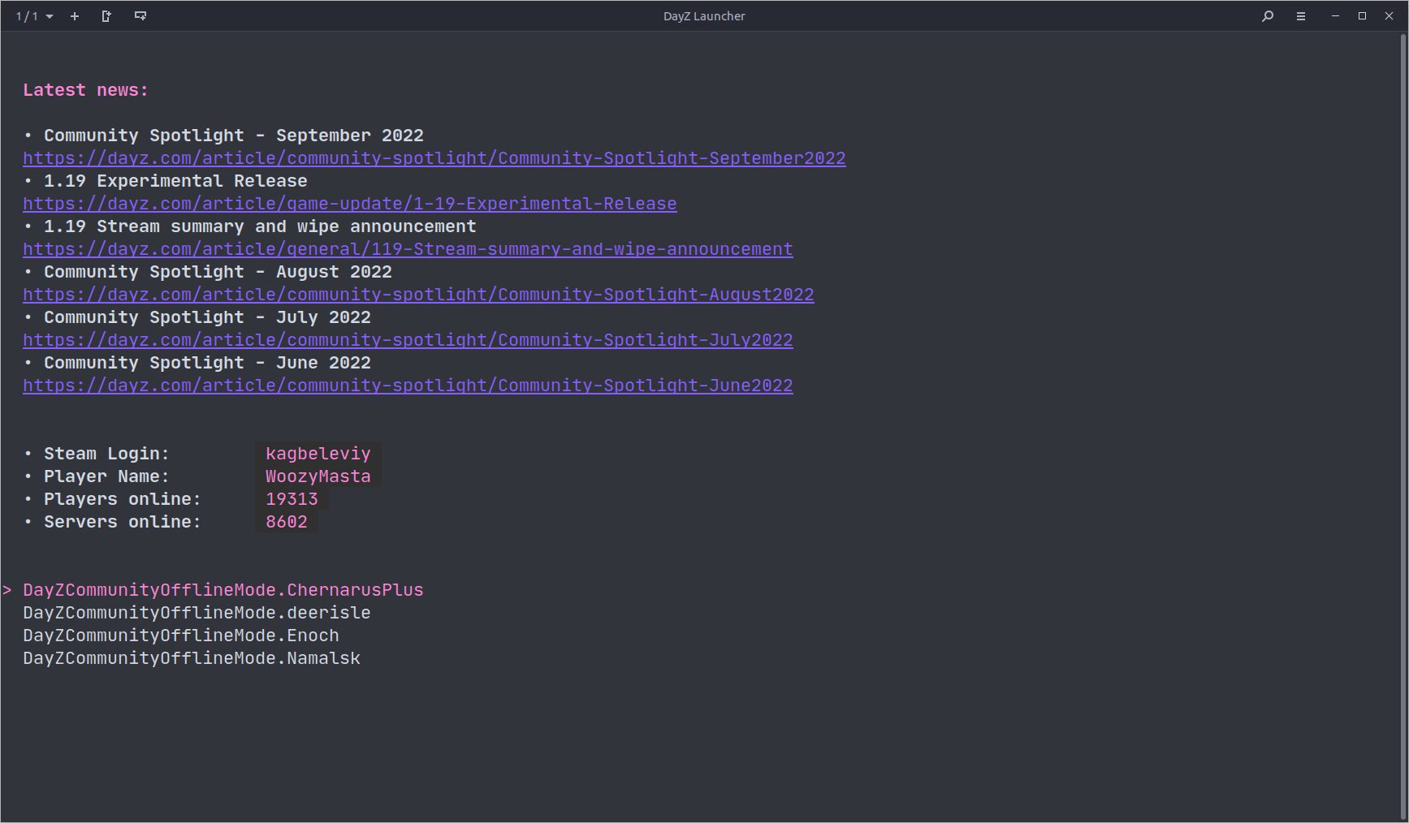
Task: Open the tab switcher dropdown arrow
Action: 50,16
